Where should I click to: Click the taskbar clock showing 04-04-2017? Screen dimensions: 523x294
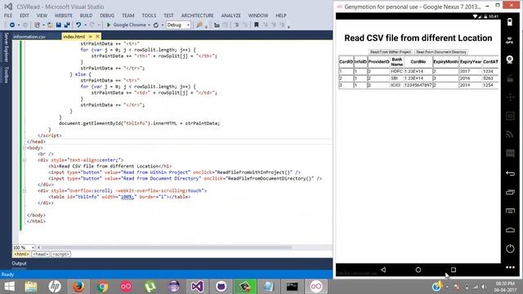coord(505,287)
